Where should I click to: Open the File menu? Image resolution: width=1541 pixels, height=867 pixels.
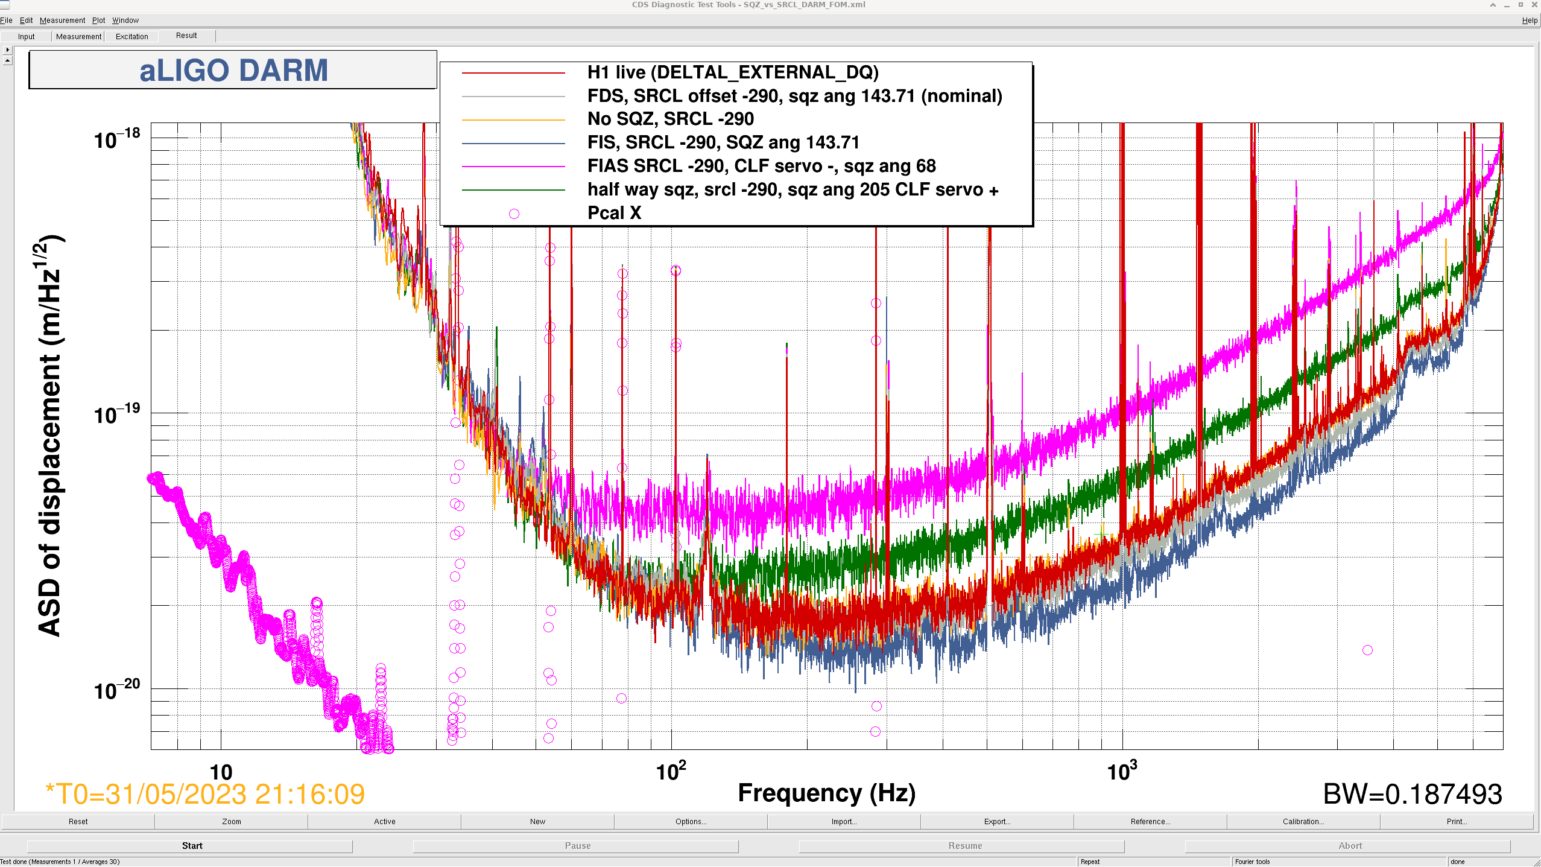7,20
